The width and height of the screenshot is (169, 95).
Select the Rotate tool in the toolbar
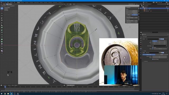[2, 16]
